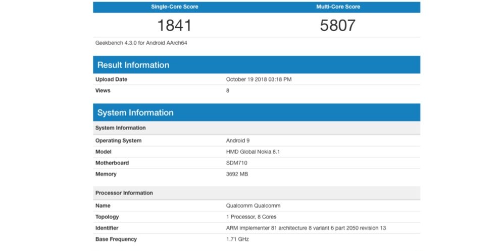
Task: Click the Single-Core Score column header
Action: click(x=175, y=7)
